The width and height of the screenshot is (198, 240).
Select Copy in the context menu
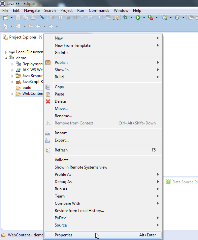tap(103, 87)
